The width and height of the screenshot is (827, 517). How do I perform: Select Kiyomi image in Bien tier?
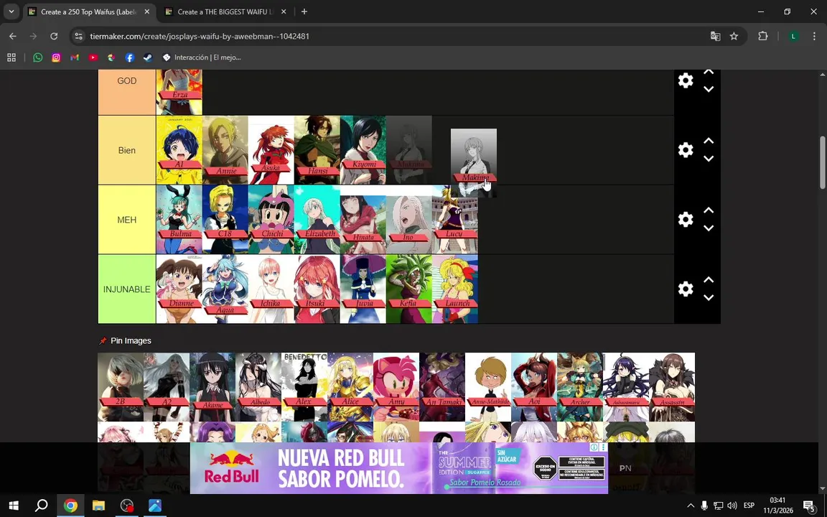point(363,150)
